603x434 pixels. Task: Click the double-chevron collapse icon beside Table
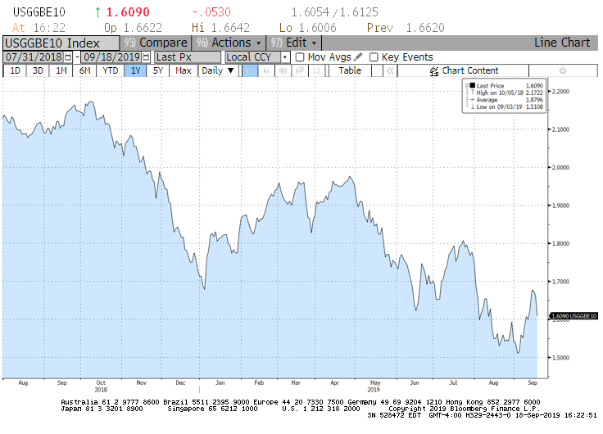390,71
